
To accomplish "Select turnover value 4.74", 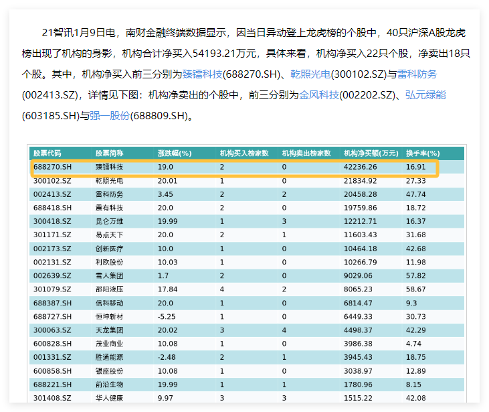I will pyautogui.click(x=413, y=344).
